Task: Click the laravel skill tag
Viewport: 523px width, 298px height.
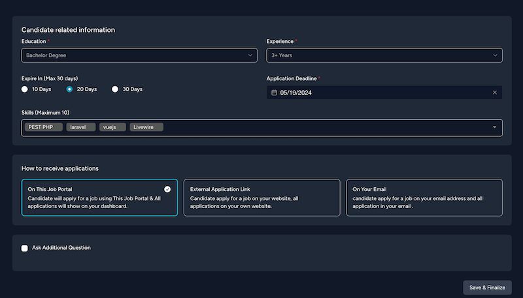Action: (81, 127)
